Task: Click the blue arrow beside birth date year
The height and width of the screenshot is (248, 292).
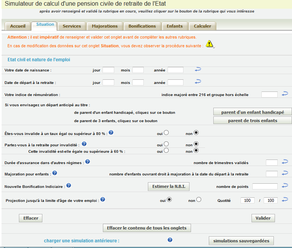Action: (x=198, y=70)
